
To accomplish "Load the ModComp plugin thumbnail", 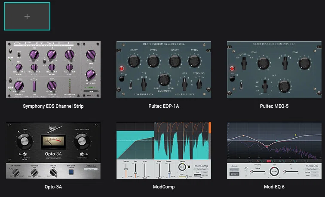I will pyautogui.click(x=164, y=151).
